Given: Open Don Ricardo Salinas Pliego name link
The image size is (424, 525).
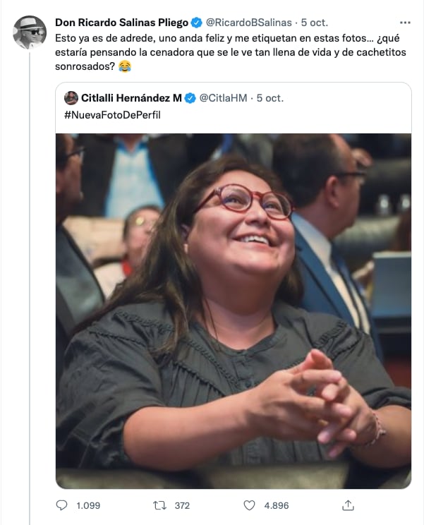Looking at the screenshot, I should [122, 23].
